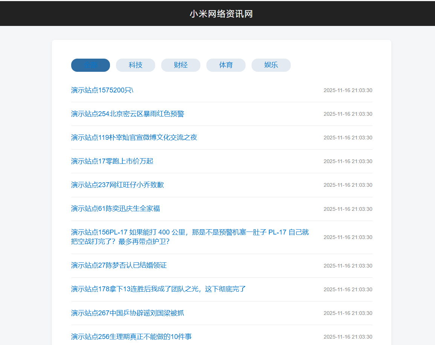Read the 朴宰灿官宣微博文化交流之夜 article
435x345 pixels.
point(134,138)
